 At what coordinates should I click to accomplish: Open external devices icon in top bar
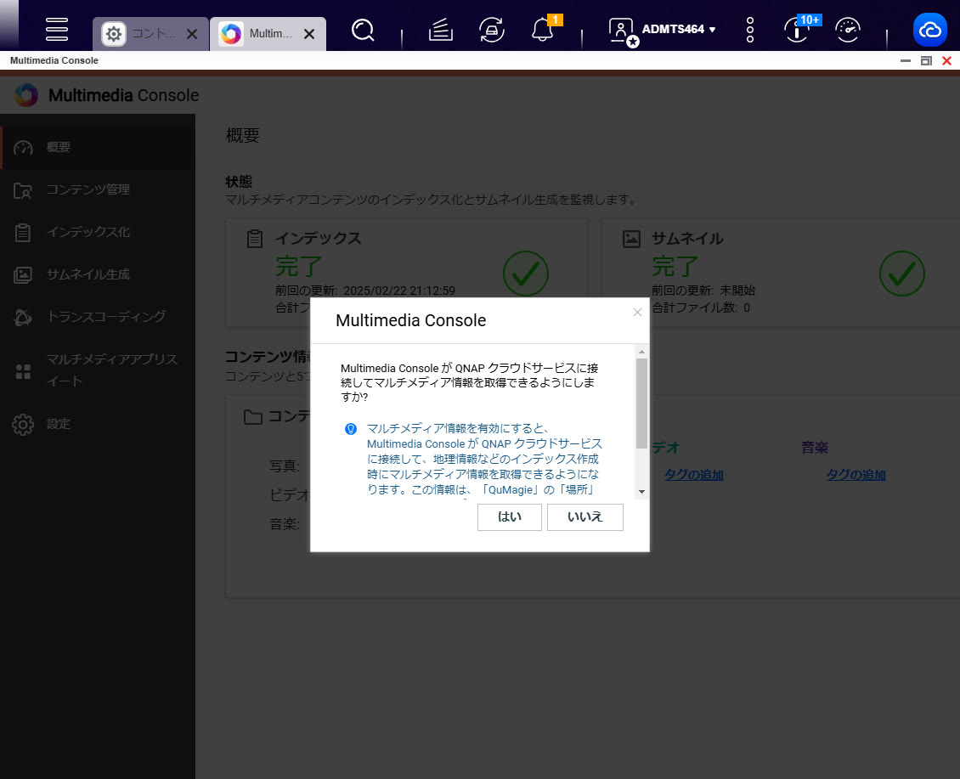[x=491, y=30]
